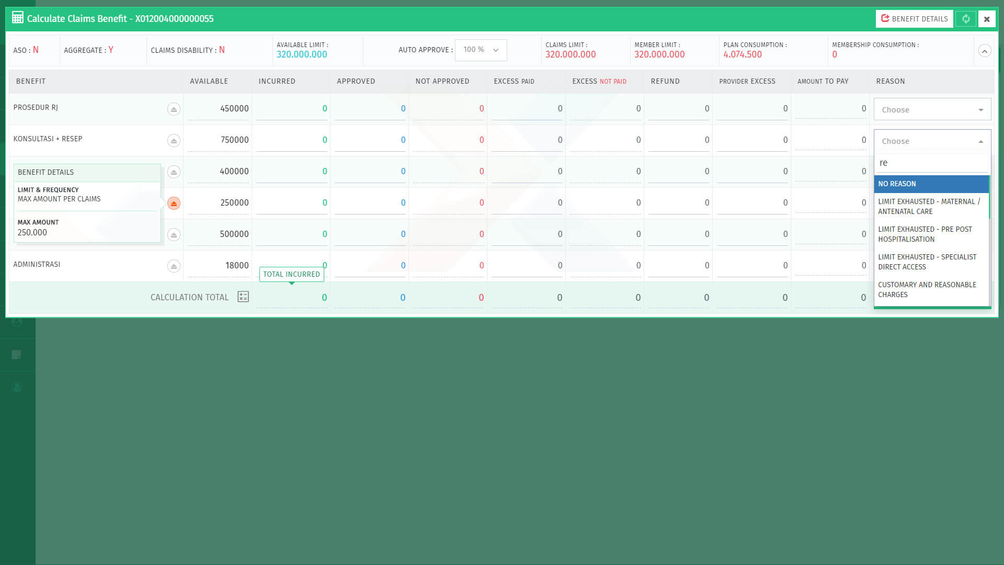Image resolution: width=1004 pixels, height=565 pixels.
Task: Click the Excess Paid field for ADMINISTRASI
Action: [527, 266]
